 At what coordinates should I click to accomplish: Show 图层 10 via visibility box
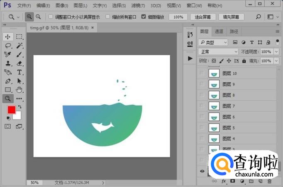tap(202, 74)
